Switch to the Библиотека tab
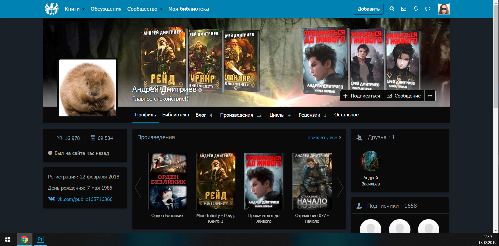This screenshot has width=499, height=246. coord(176,115)
